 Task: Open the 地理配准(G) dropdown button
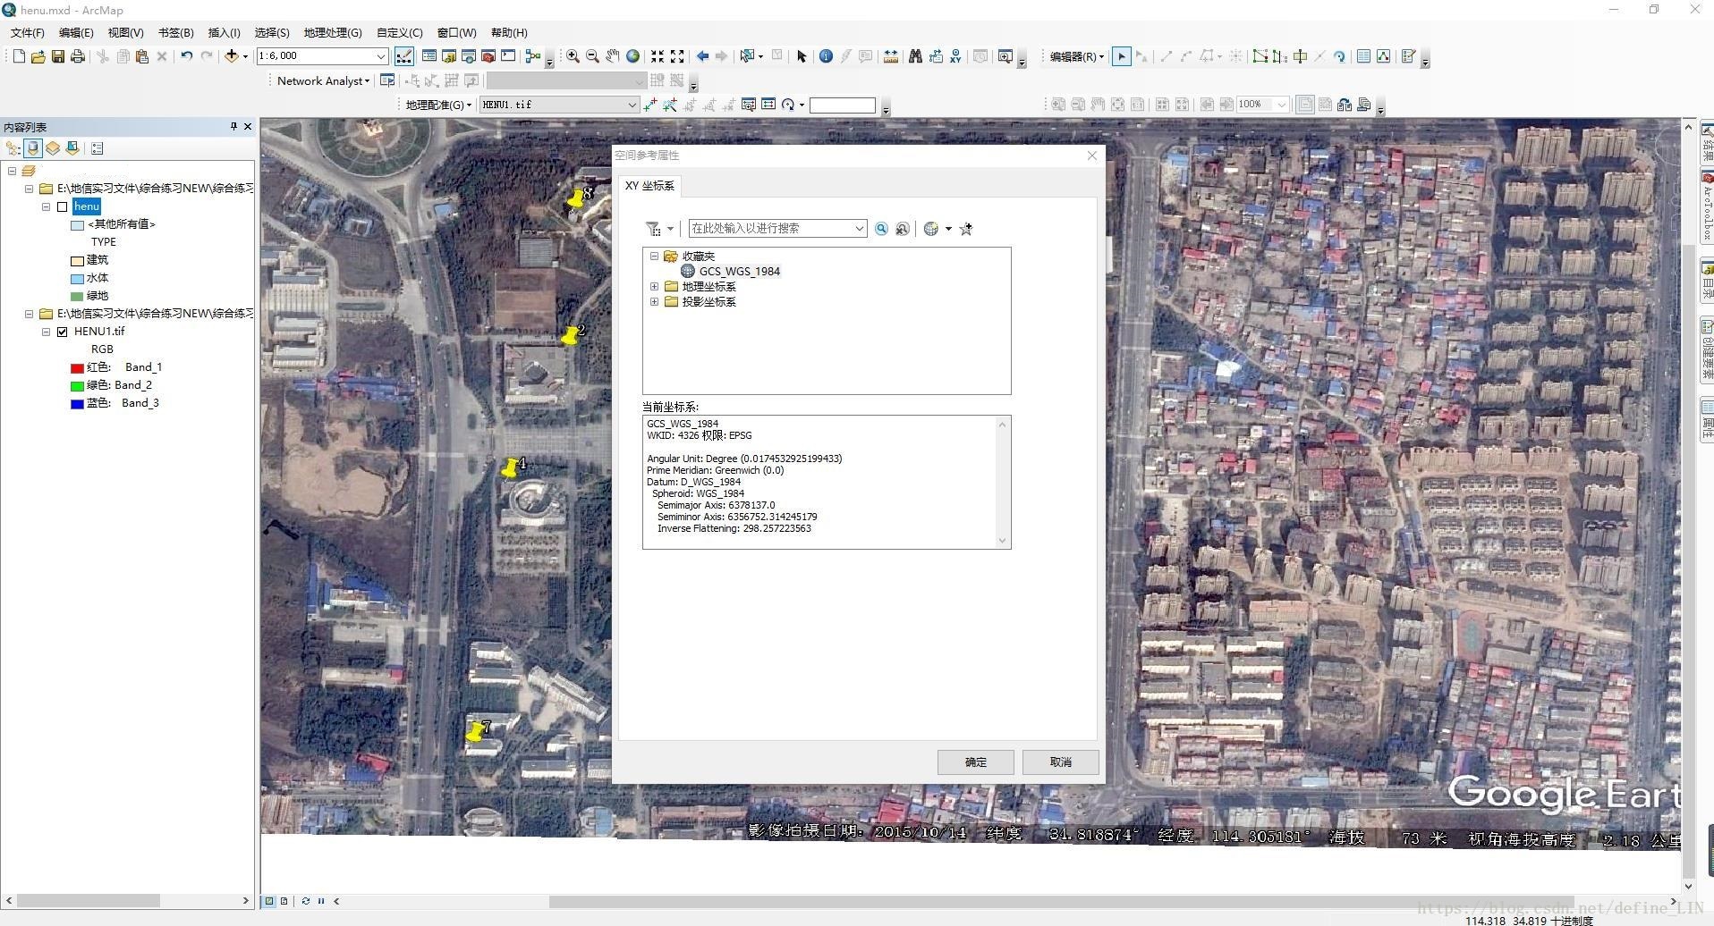438,105
